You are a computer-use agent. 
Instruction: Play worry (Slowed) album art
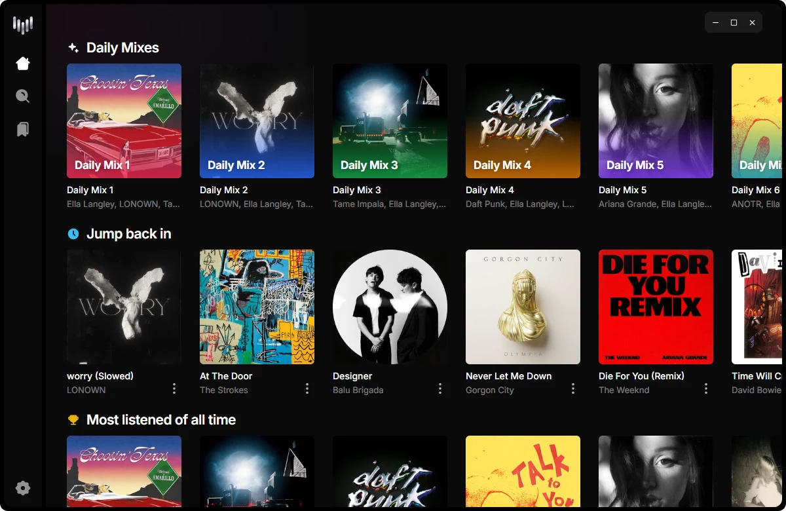124,307
